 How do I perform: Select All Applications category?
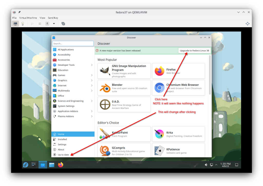point(73,50)
